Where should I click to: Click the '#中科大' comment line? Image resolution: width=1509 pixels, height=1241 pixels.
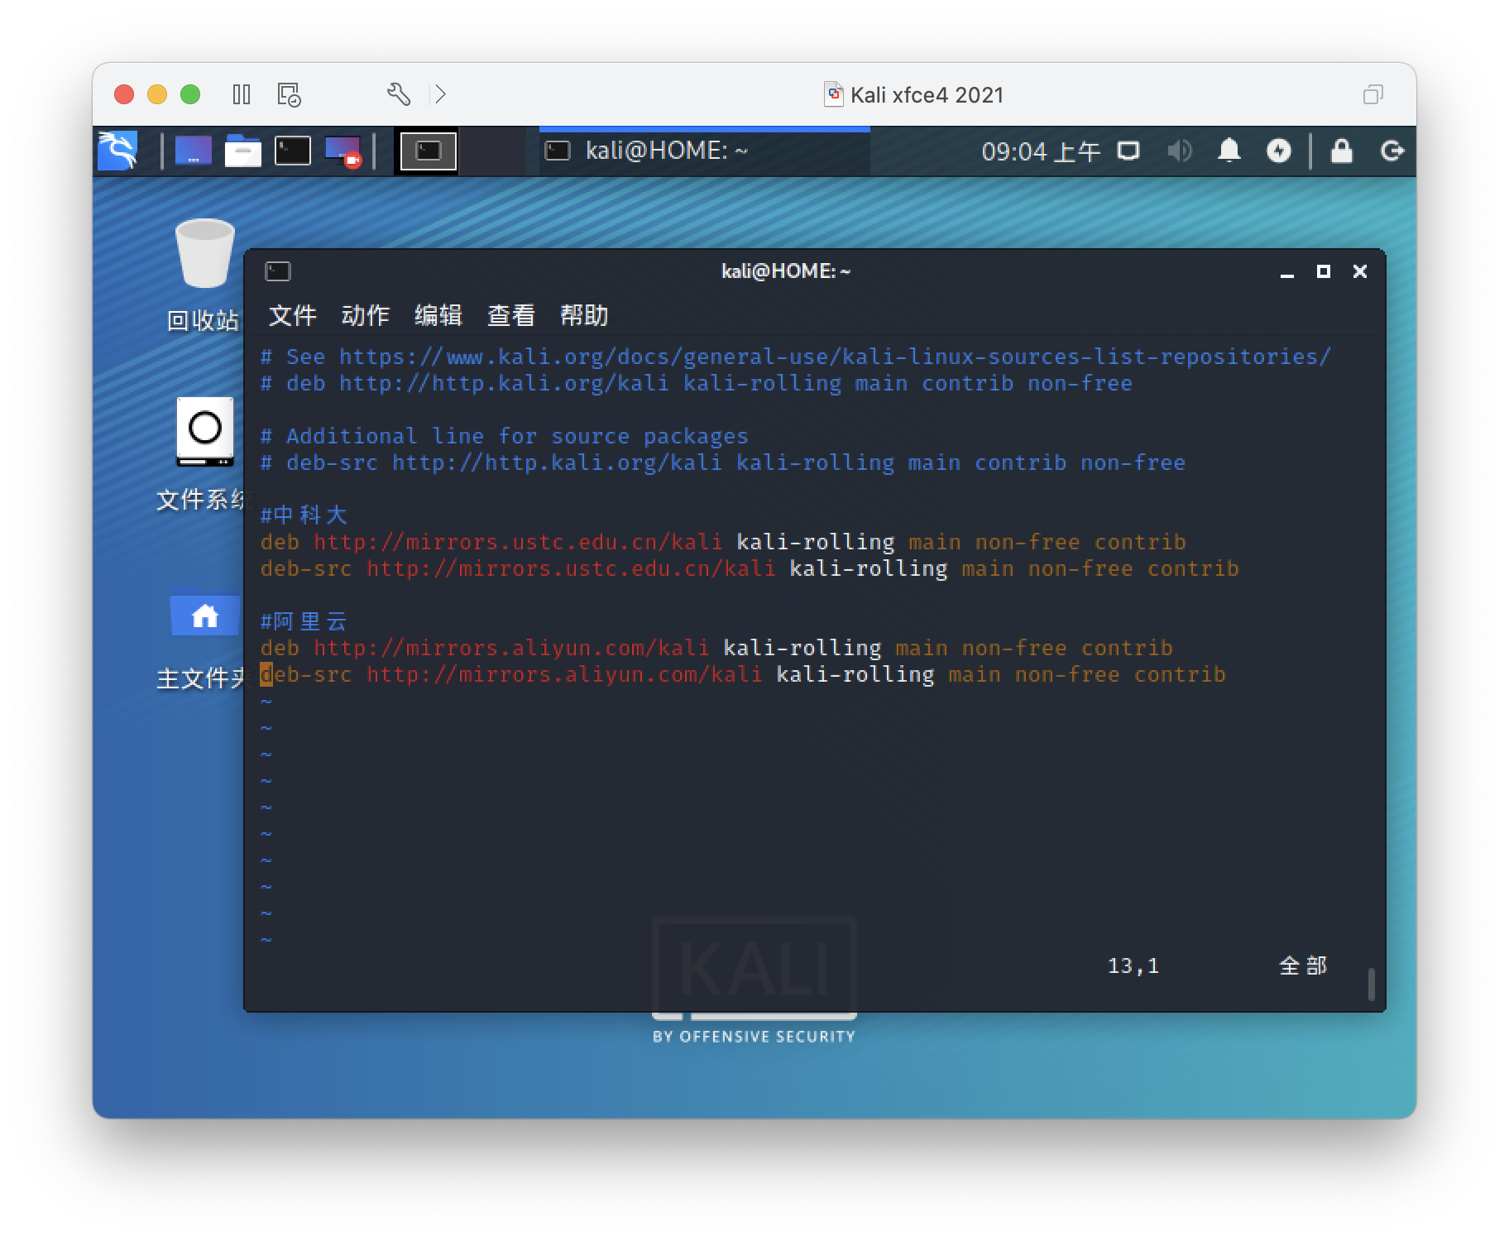[304, 515]
